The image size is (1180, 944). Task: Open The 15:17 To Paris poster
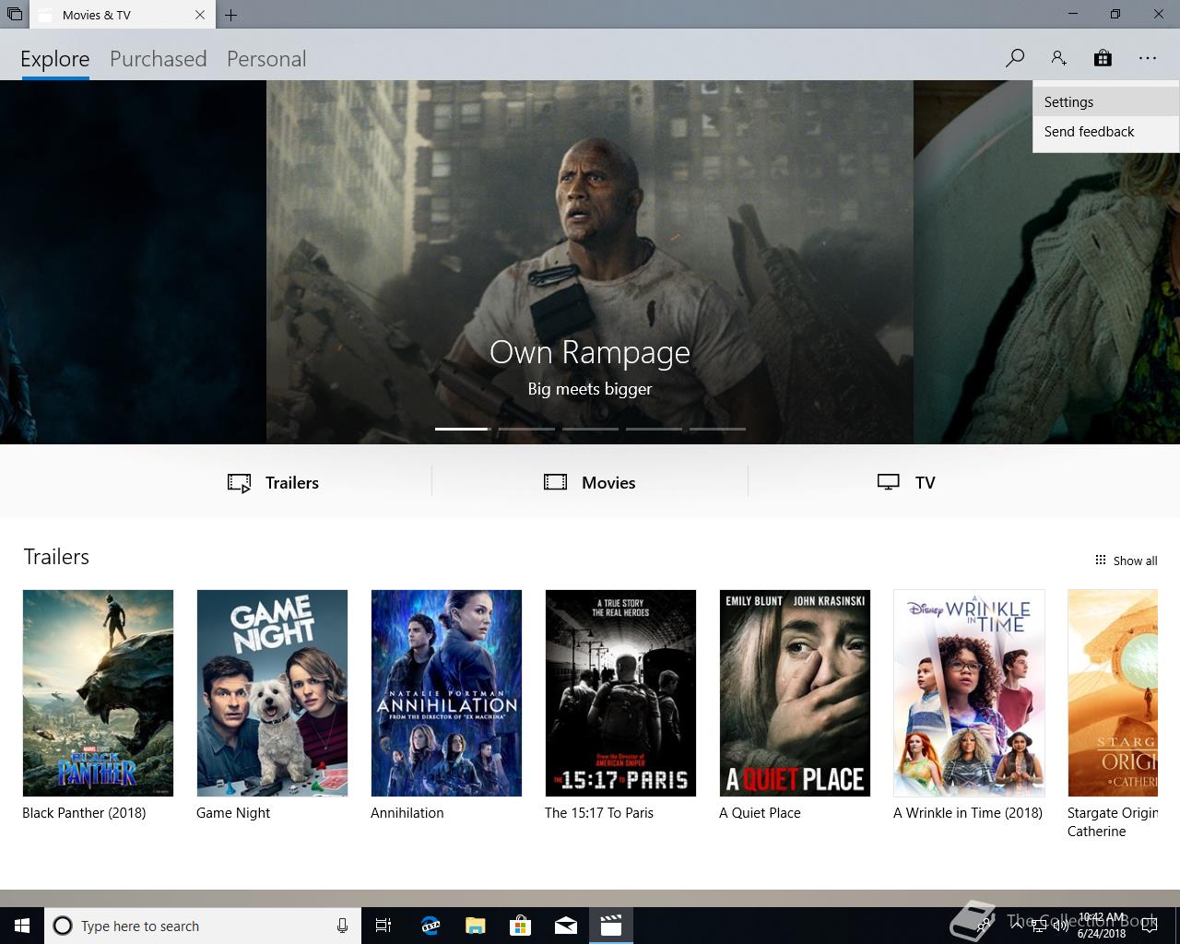620,693
